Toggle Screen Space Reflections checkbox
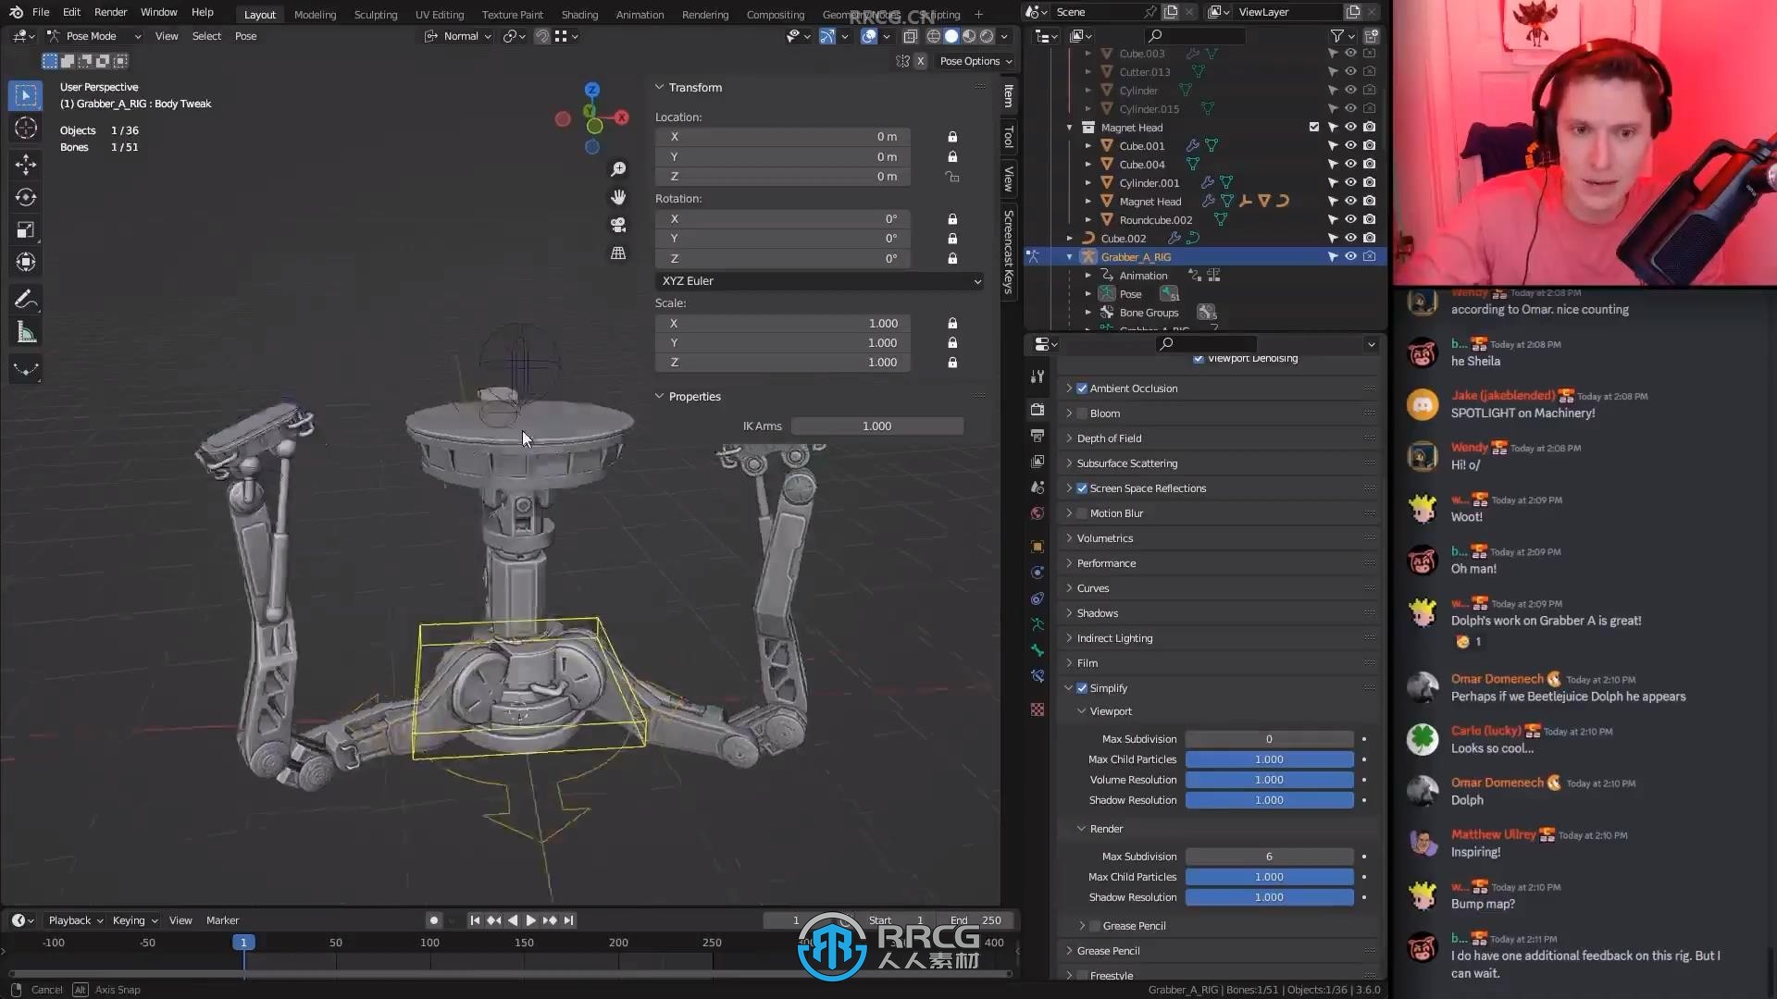 [1082, 488]
